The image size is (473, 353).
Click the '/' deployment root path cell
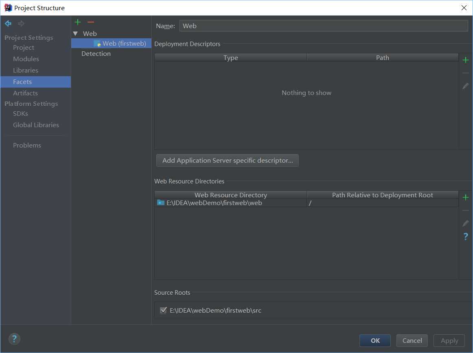click(x=383, y=203)
